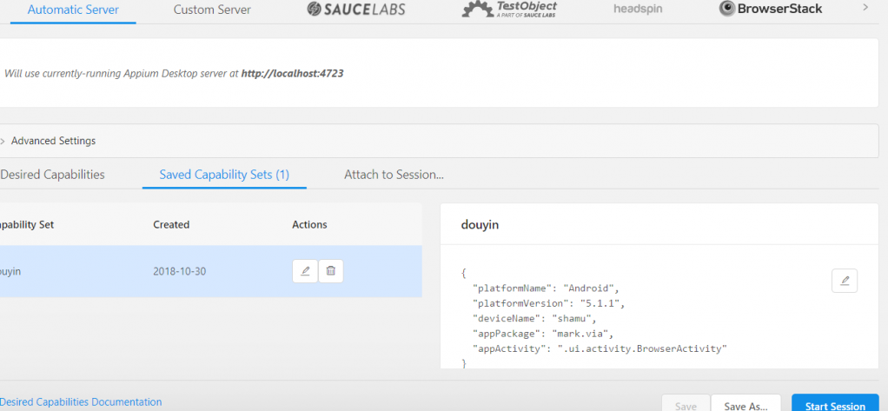Click the disabled Save button
Image resolution: width=888 pixels, height=411 pixels.
(686, 406)
